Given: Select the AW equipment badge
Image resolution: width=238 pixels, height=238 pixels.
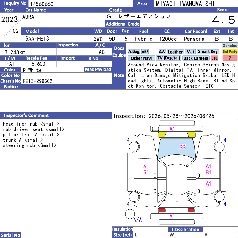Looking at the screenshot, I should click(x=162, y=52).
